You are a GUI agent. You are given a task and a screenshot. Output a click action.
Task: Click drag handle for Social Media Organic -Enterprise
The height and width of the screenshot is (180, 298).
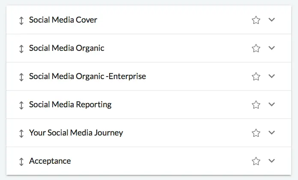pos(21,77)
